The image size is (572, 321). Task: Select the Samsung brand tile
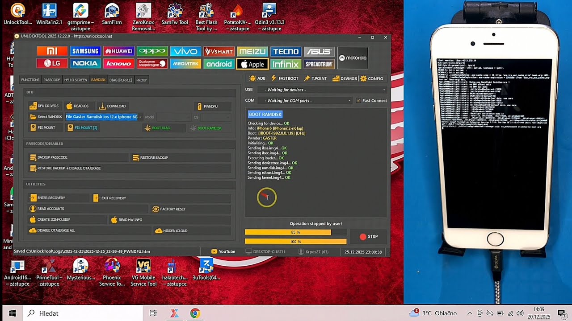click(x=85, y=51)
